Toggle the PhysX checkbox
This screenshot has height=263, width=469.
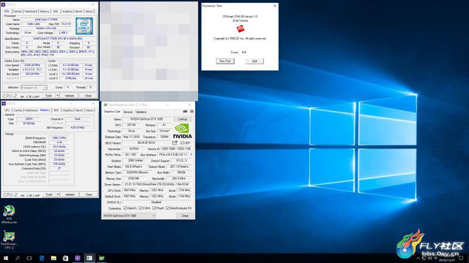point(154,208)
